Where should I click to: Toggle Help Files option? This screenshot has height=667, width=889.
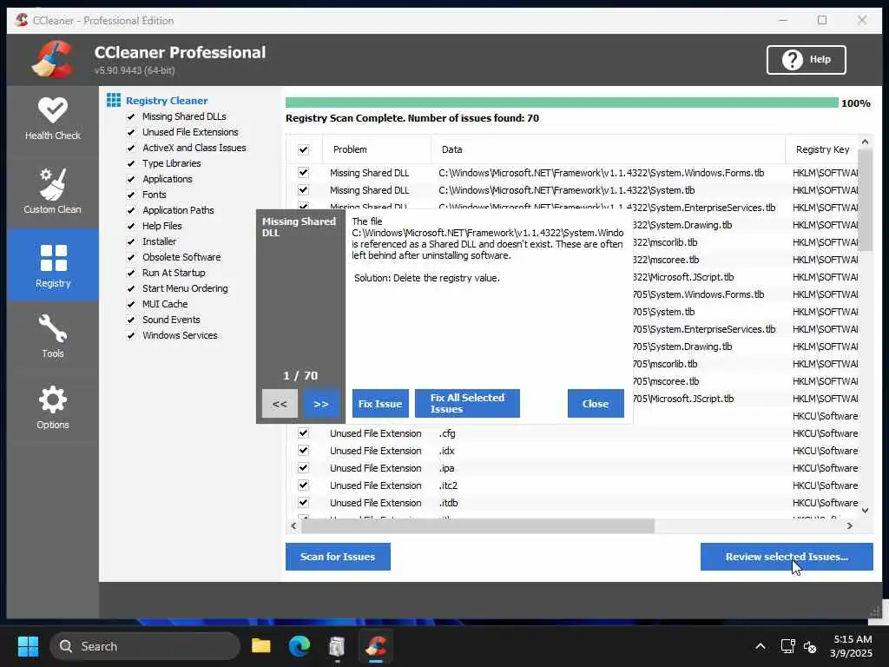(x=131, y=226)
